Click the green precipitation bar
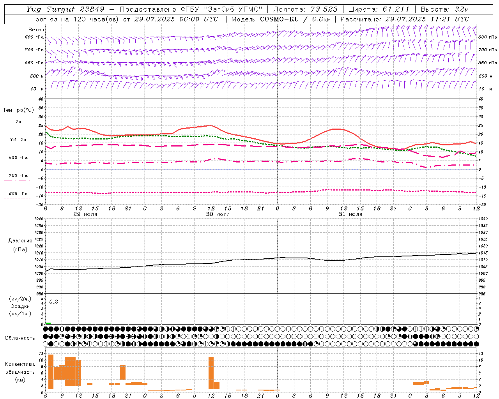The height and width of the screenshot is (399, 499). pyautogui.click(x=48, y=323)
